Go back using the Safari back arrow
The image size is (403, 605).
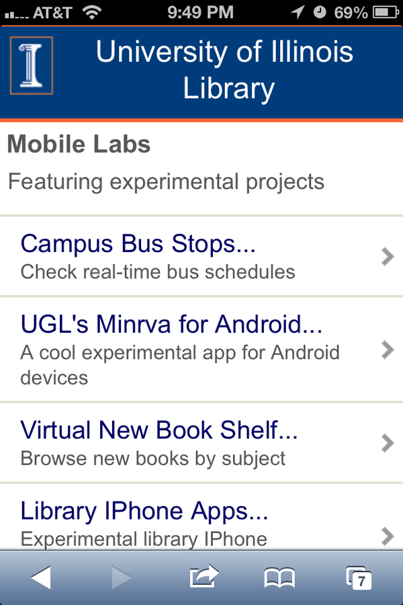click(41, 577)
